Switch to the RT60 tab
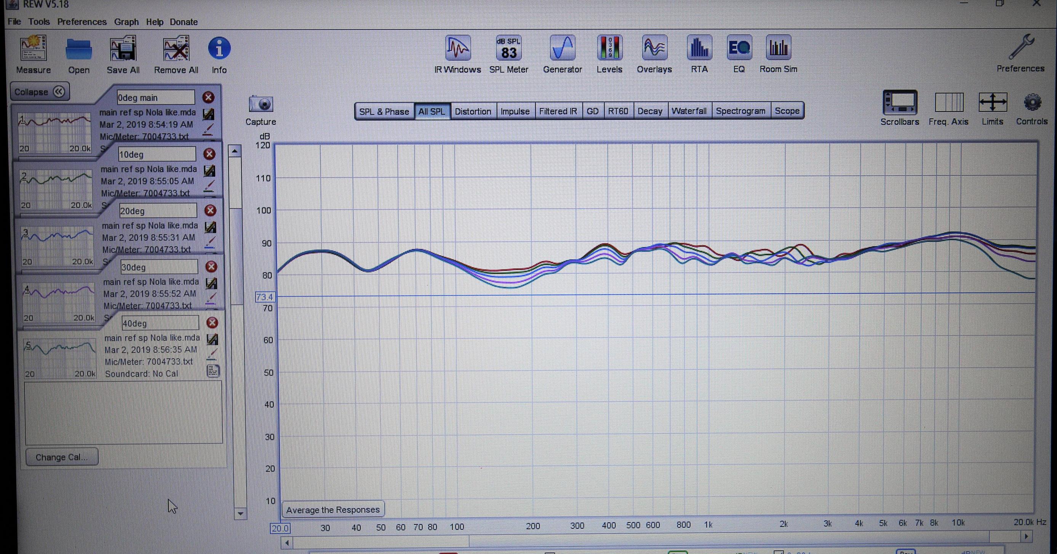The image size is (1057, 554). click(x=618, y=111)
